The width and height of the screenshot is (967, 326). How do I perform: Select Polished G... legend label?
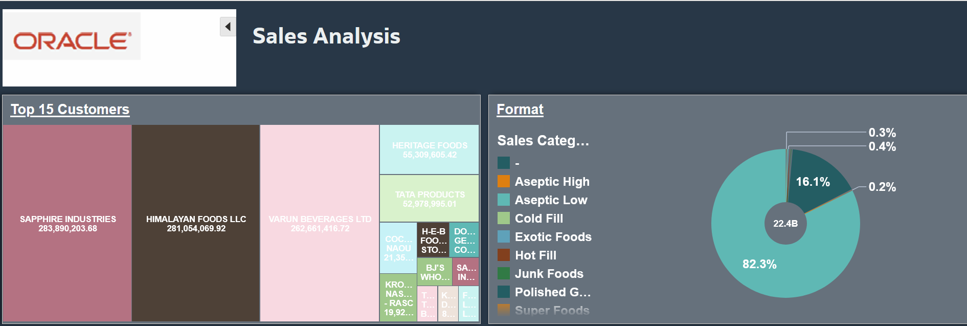pos(553,292)
